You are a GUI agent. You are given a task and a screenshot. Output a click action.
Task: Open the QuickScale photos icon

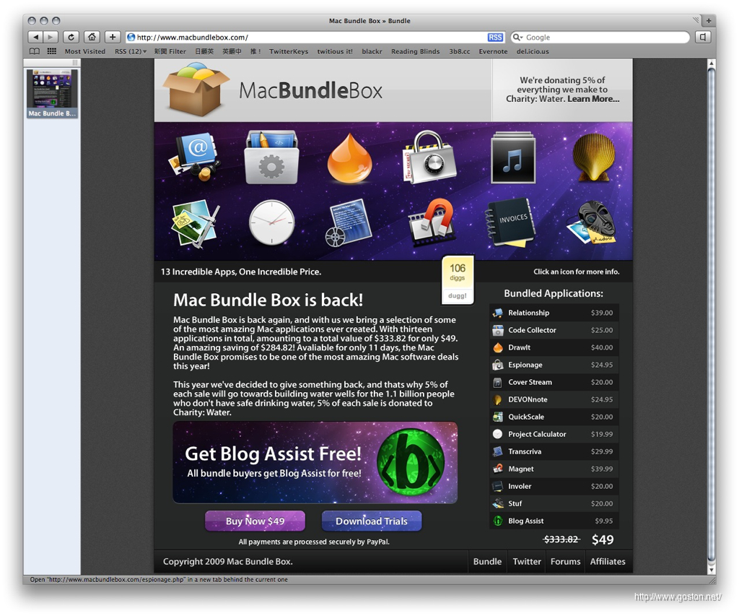pyautogui.click(x=195, y=224)
